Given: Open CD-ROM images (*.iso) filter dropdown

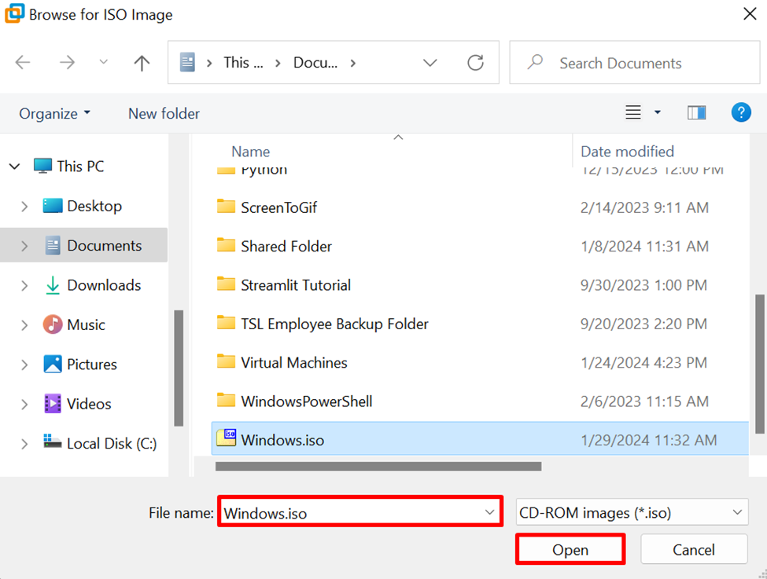Looking at the screenshot, I should [x=632, y=512].
